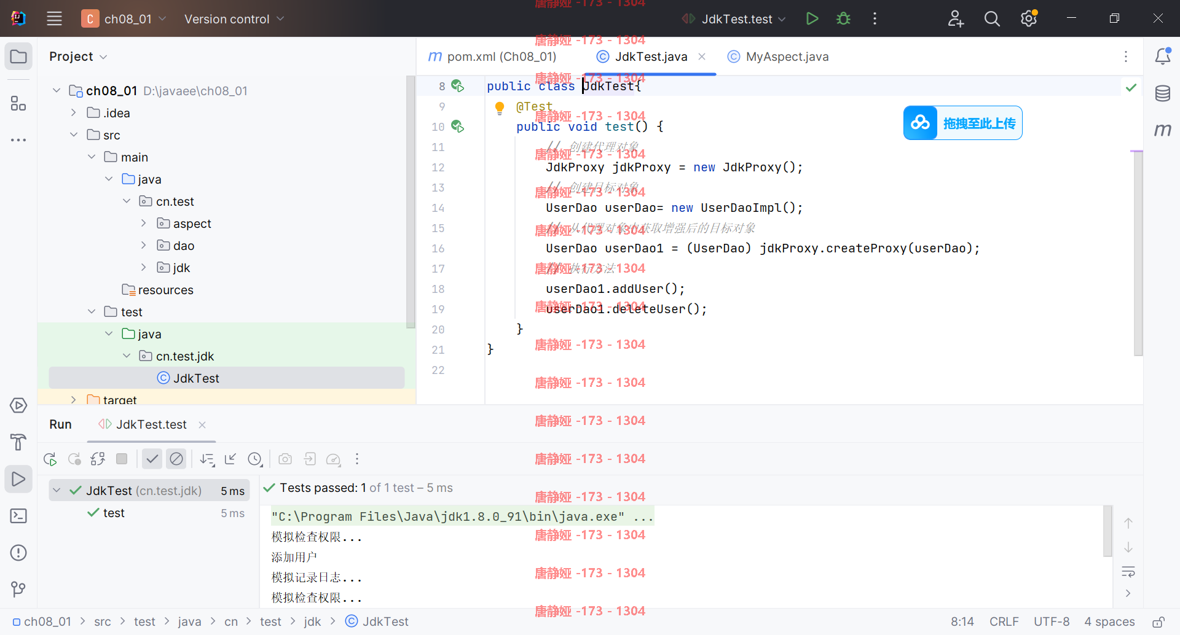Open the Code With Me user icon
This screenshot has width=1180, height=635.
[955, 18]
